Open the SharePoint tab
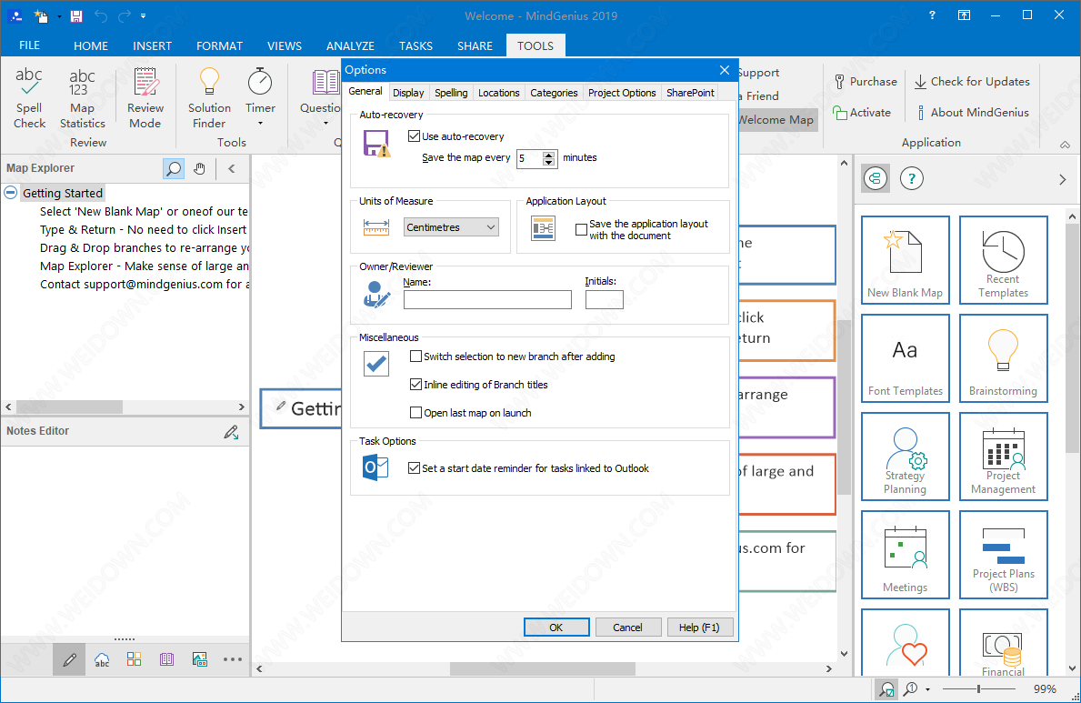1081x703 pixels. [690, 93]
